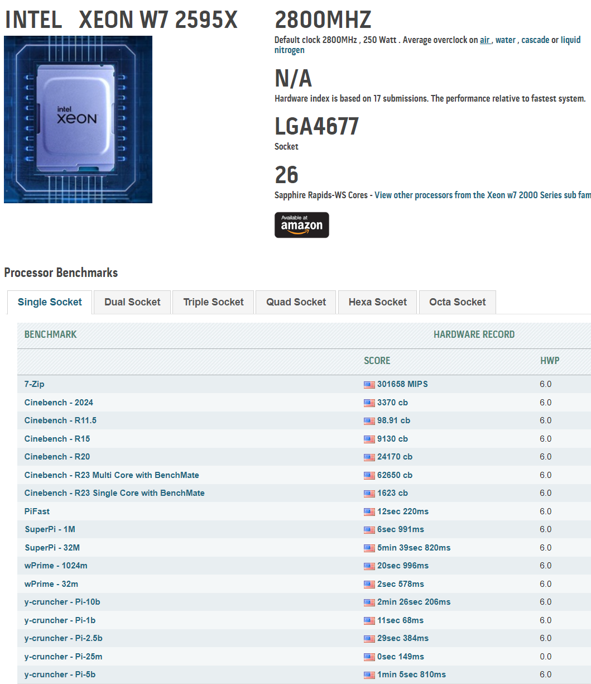The width and height of the screenshot is (591, 684).
Task: Click the Intel Xeon processor image
Action: click(x=78, y=119)
